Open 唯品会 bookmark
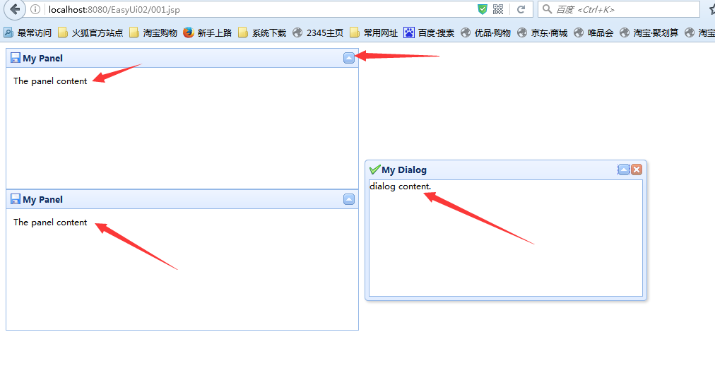The height and width of the screenshot is (368, 715). [593, 32]
